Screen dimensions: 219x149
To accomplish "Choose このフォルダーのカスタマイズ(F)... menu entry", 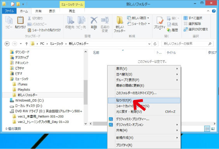I will click(144, 93).
